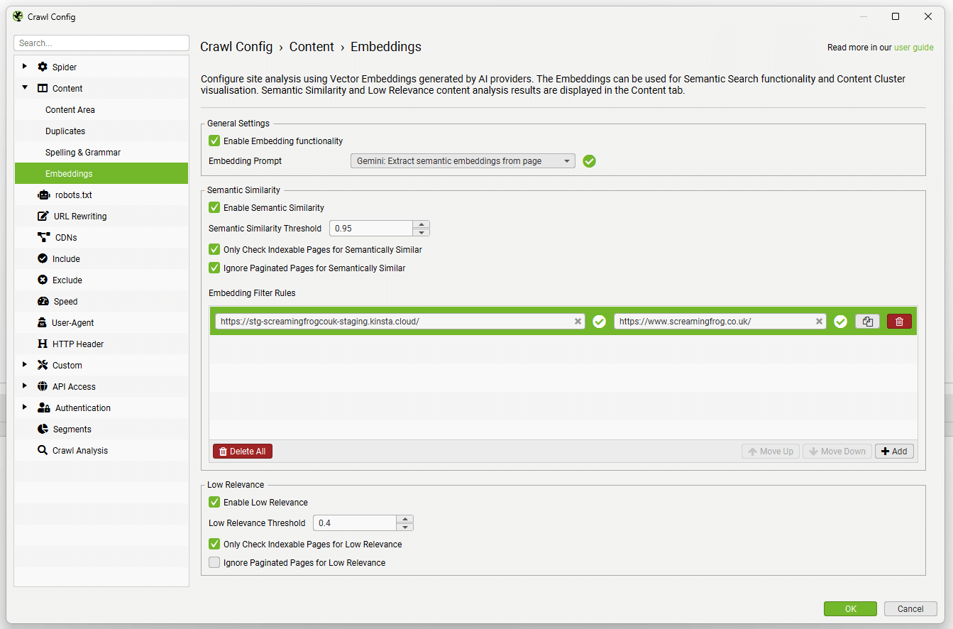Open Crawl Analysis via the magnifier icon
Image resolution: width=953 pixels, height=629 pixels.
point(44,450)
